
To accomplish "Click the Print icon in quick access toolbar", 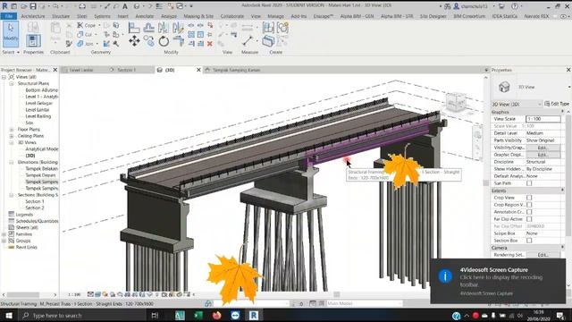I will coord(82,6).
